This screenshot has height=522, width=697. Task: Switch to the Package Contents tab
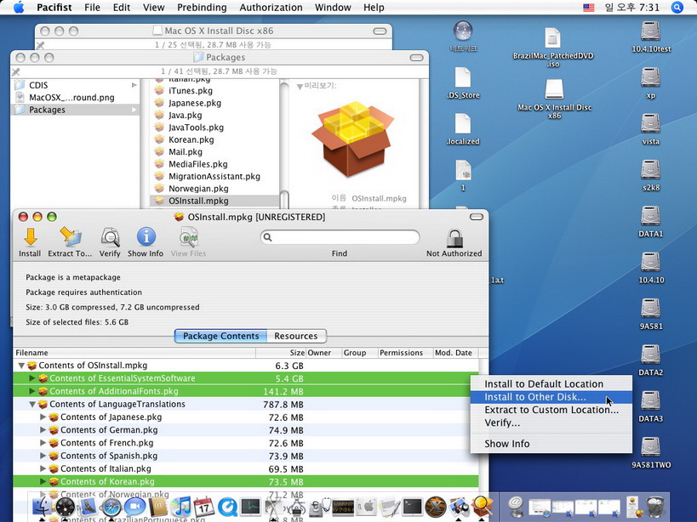pos(220,336)
